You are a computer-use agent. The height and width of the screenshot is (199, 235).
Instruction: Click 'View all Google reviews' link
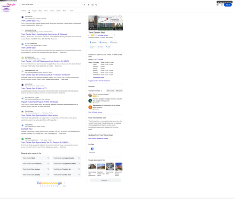coord(95,112)
